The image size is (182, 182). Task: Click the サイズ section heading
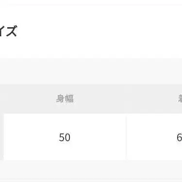[x=8, y=31]
